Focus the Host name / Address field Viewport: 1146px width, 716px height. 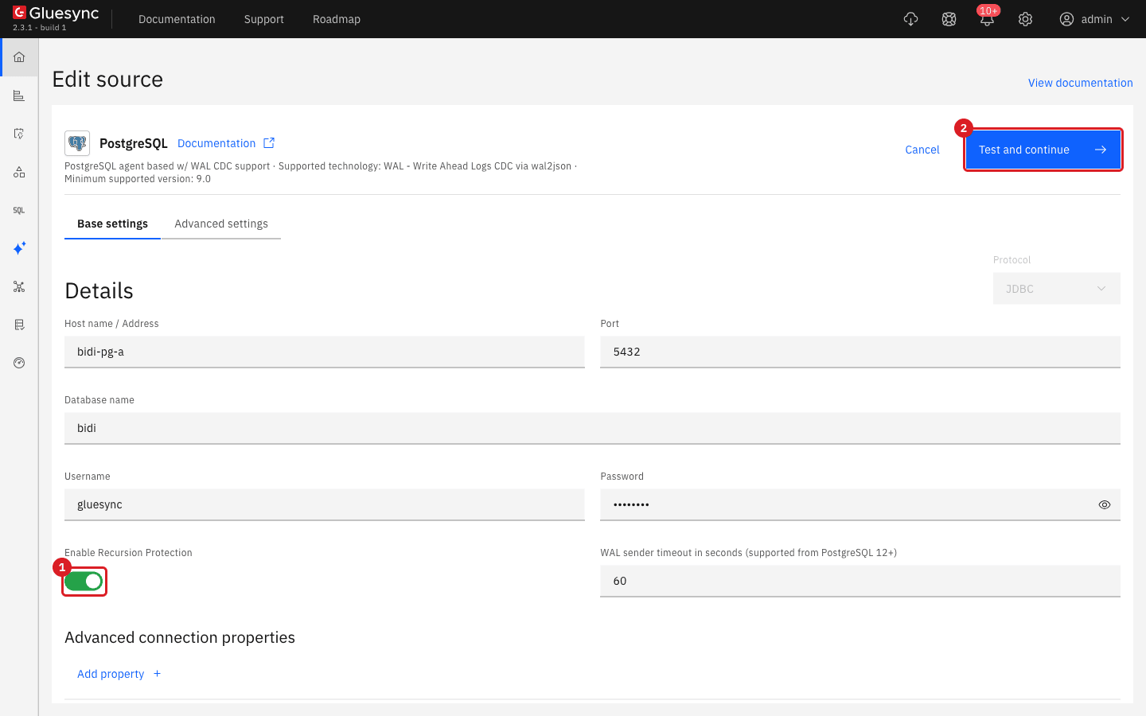[325, 352]
